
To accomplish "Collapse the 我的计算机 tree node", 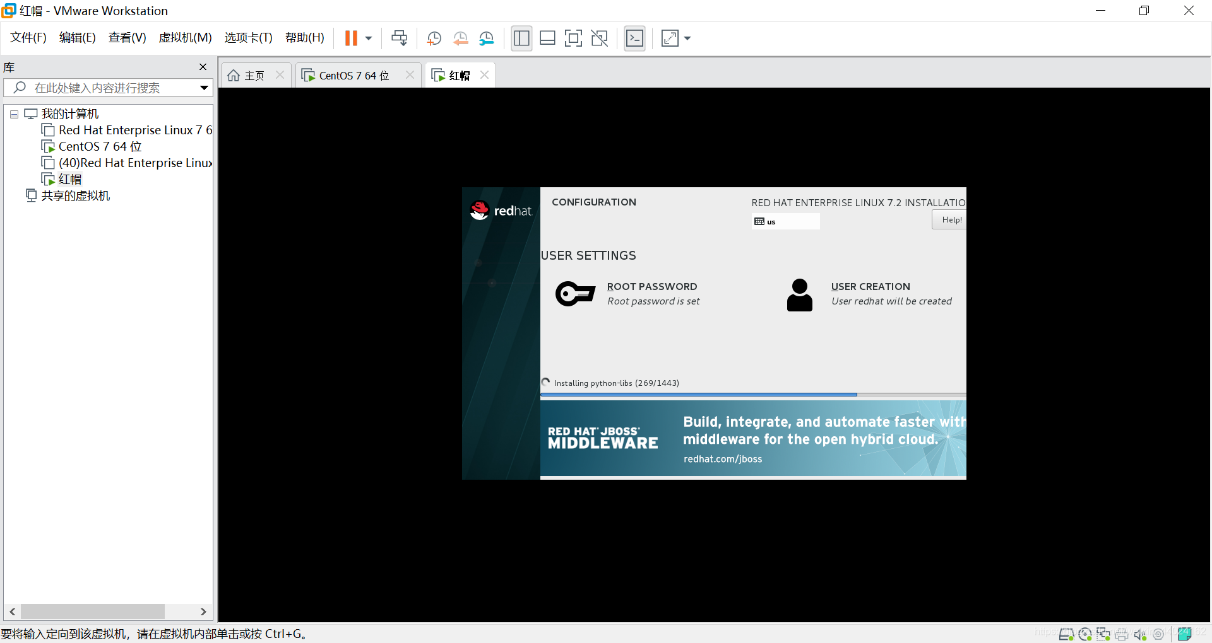I will point(14,115).
